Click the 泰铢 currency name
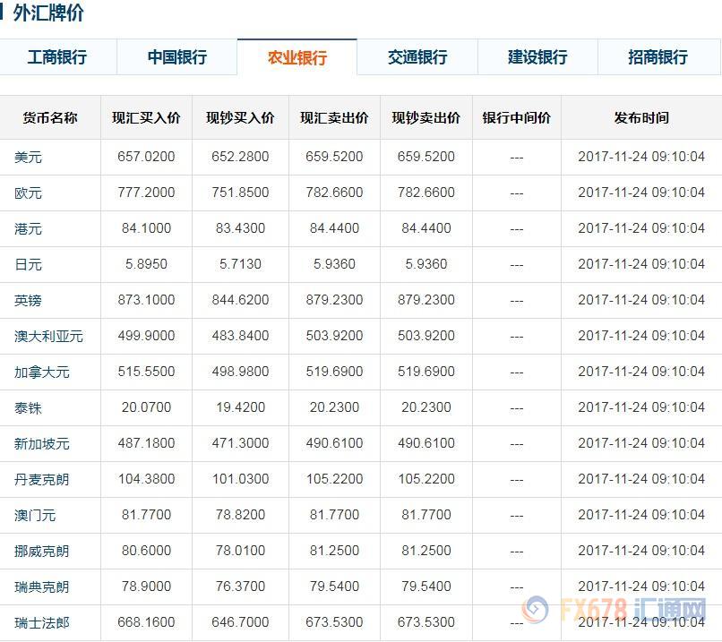722x642 pixels. [28, 407]
